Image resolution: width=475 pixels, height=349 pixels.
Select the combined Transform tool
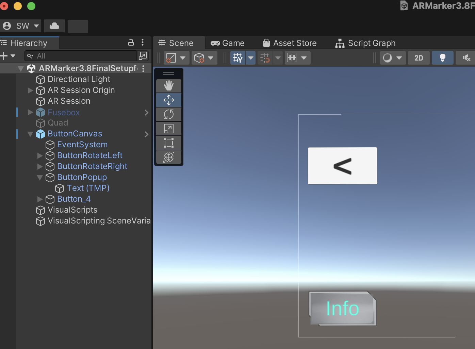(169, 157)
